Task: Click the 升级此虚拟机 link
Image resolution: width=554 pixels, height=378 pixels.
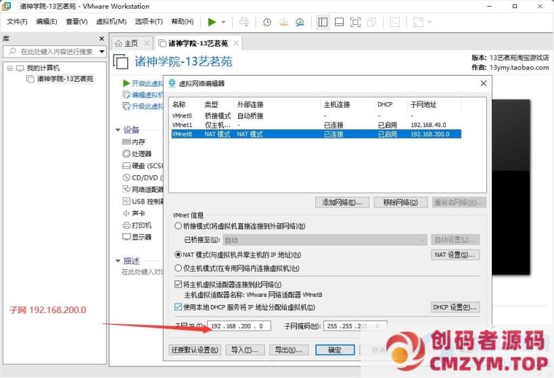Action: [143, 106]
